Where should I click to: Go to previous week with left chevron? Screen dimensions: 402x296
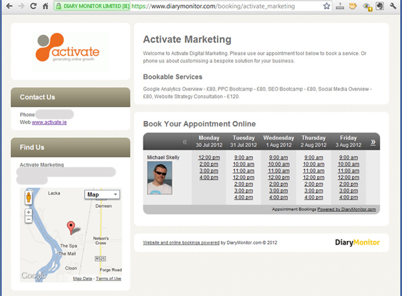(185, 142)
